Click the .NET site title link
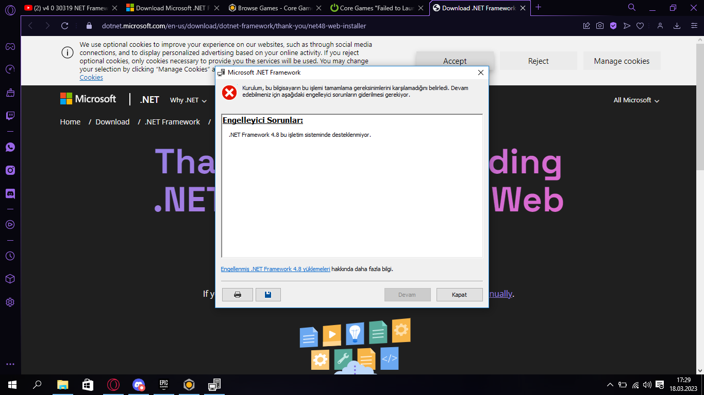This screenshot has width=704, height=395. (149, 100)
